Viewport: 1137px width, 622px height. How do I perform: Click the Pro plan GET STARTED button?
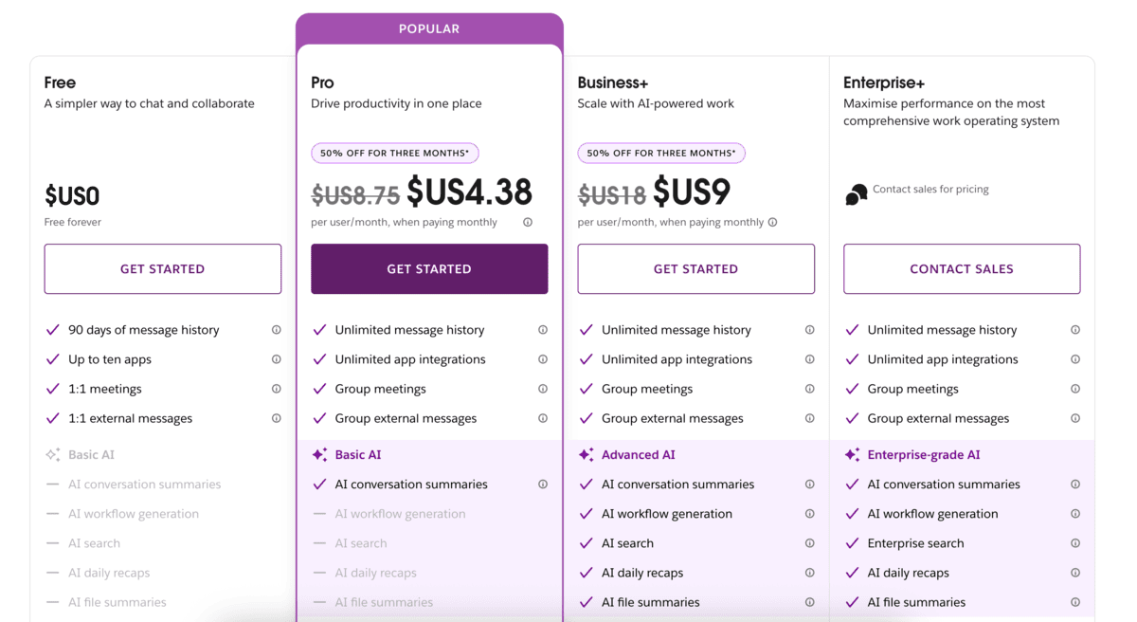click(428, 268)
